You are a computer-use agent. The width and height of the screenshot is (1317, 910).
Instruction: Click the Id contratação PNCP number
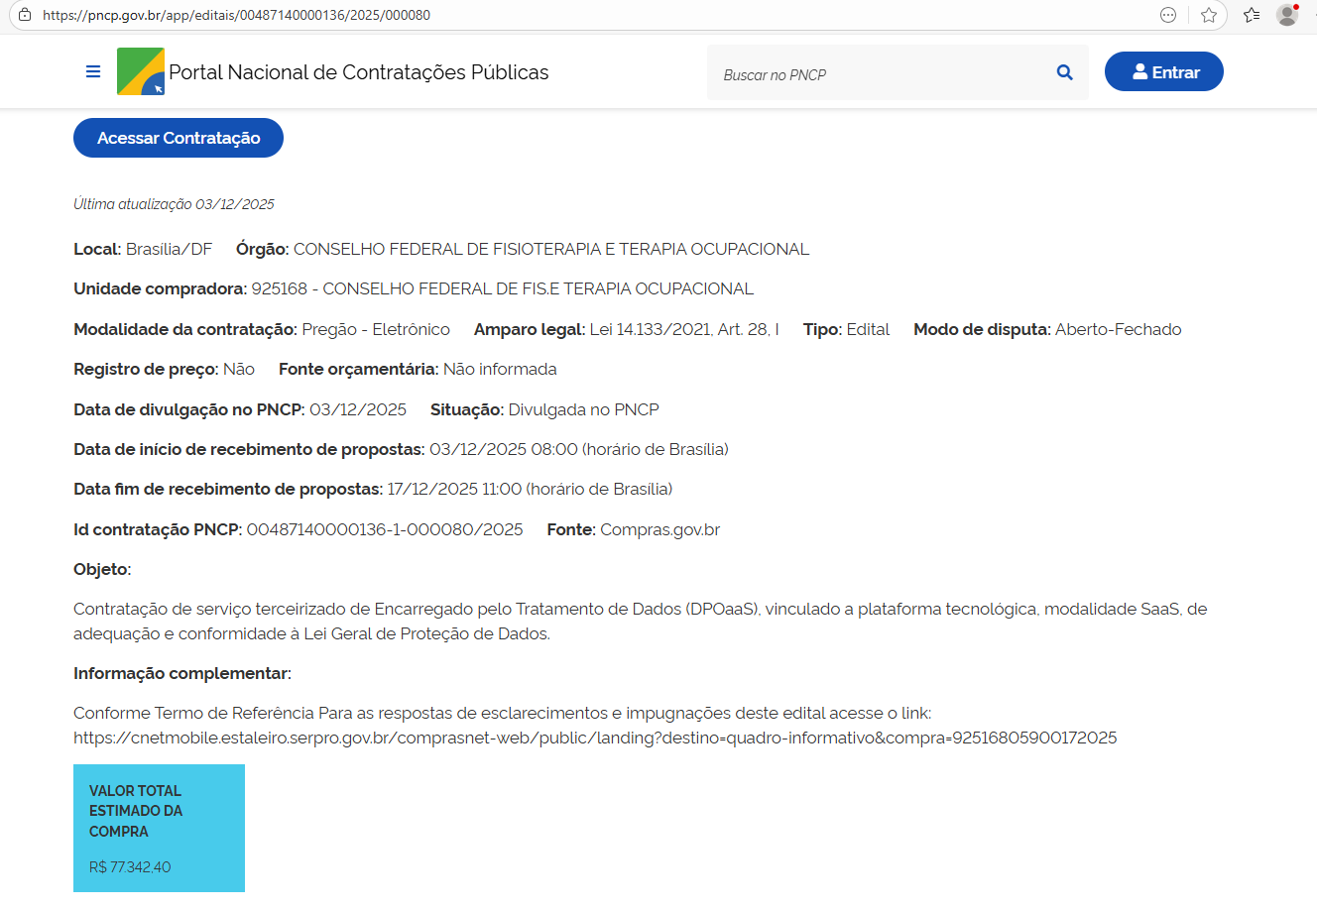385,529
